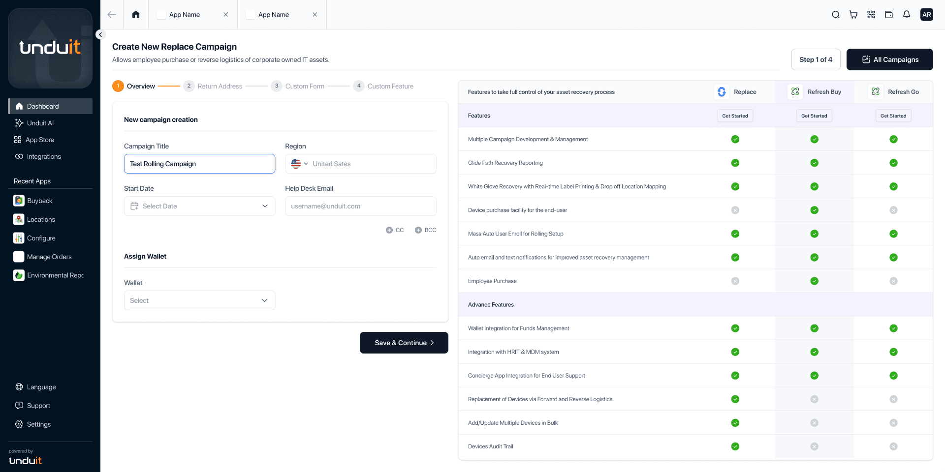
Task: Open the notifications bell
Action: coord(906,15)
